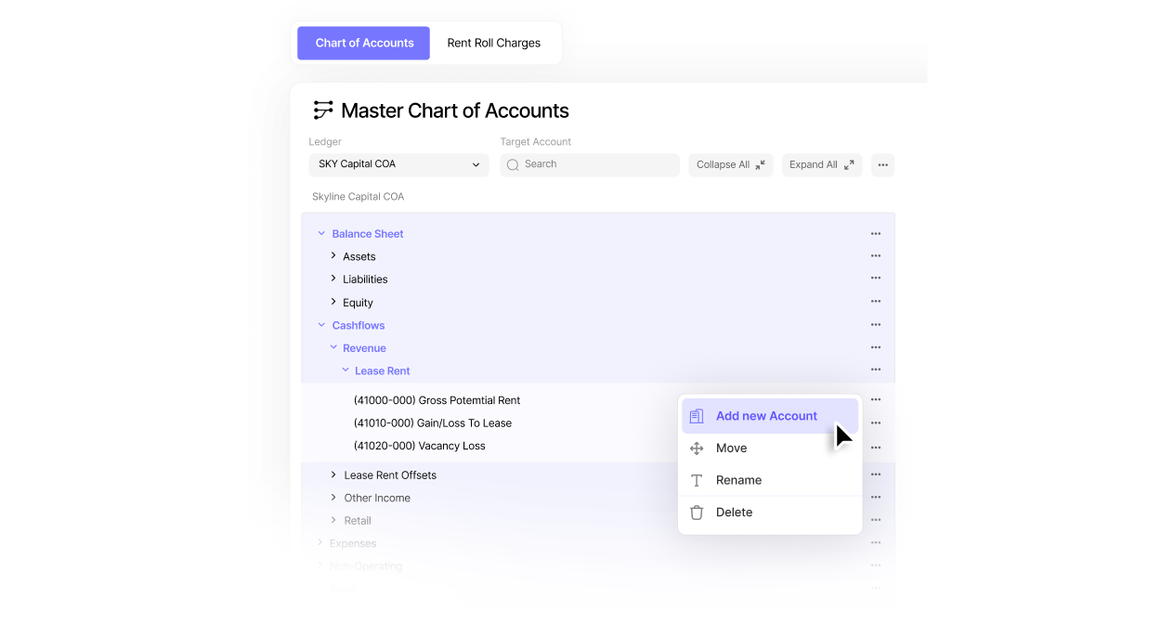Expand the Lease Rent Offsets node
Image resolution: width=1174 pixels, height=624 pixels.
click(334, 474)
